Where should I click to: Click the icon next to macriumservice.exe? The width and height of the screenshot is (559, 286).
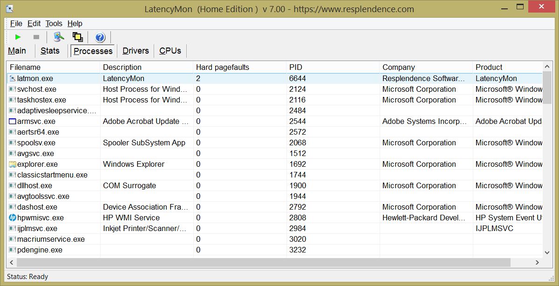pos(13,239)
